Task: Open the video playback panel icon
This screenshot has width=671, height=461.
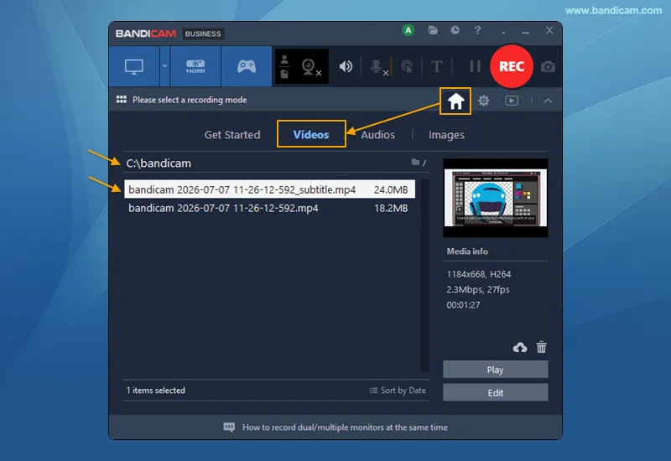Action: click(512, 101)
